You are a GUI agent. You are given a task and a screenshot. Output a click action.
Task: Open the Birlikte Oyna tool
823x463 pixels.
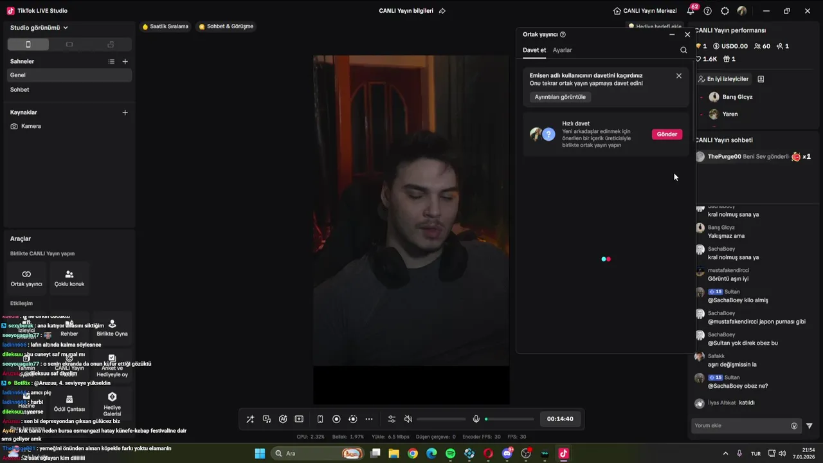(x=112, y=328)
